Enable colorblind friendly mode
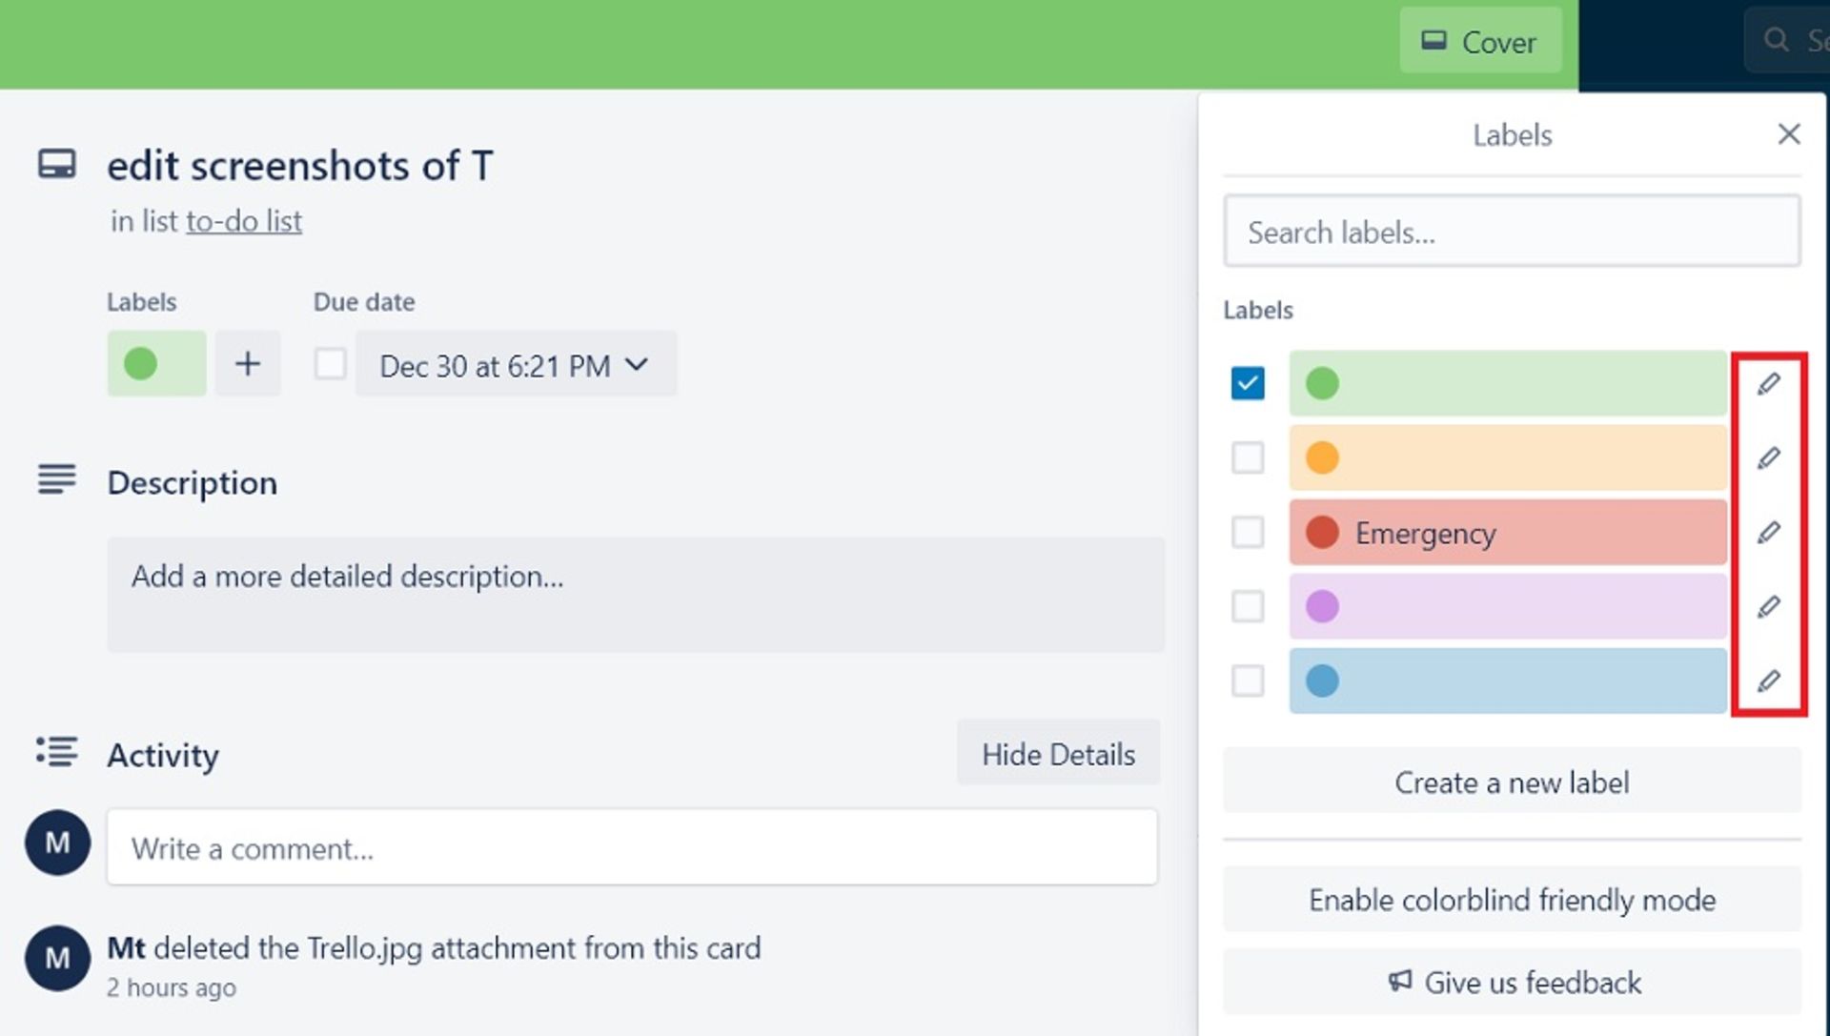The height and width of the screenshot is (1036, 1830). click(1512, 900)
